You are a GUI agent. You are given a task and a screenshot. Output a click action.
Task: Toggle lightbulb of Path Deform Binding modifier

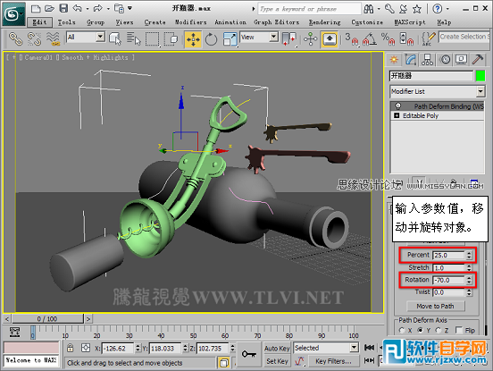pyautogui.click(x=398, y=105)
